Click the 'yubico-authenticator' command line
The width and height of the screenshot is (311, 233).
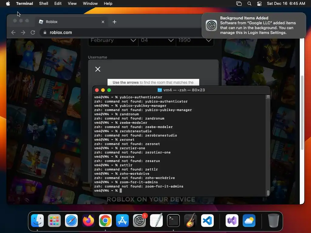click(x=128, y=97)
